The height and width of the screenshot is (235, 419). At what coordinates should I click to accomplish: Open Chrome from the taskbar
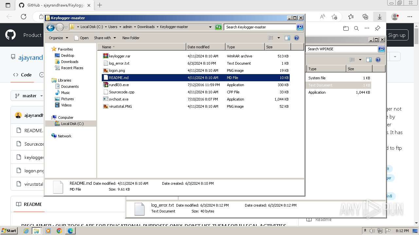click(x=59, y=231)
